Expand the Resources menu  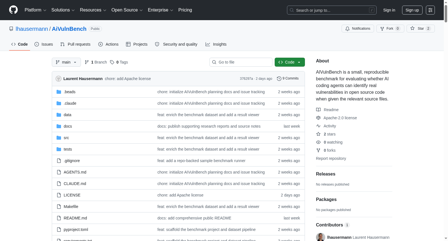click(x=93, y=10)
